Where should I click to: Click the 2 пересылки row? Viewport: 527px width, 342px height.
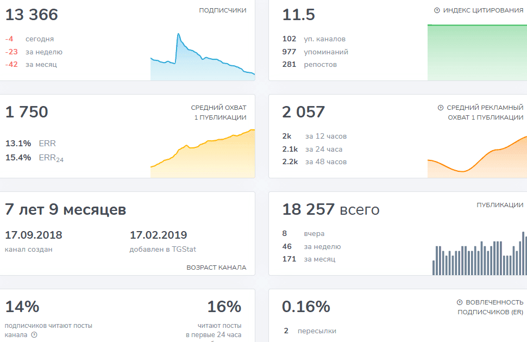[310, 331]
